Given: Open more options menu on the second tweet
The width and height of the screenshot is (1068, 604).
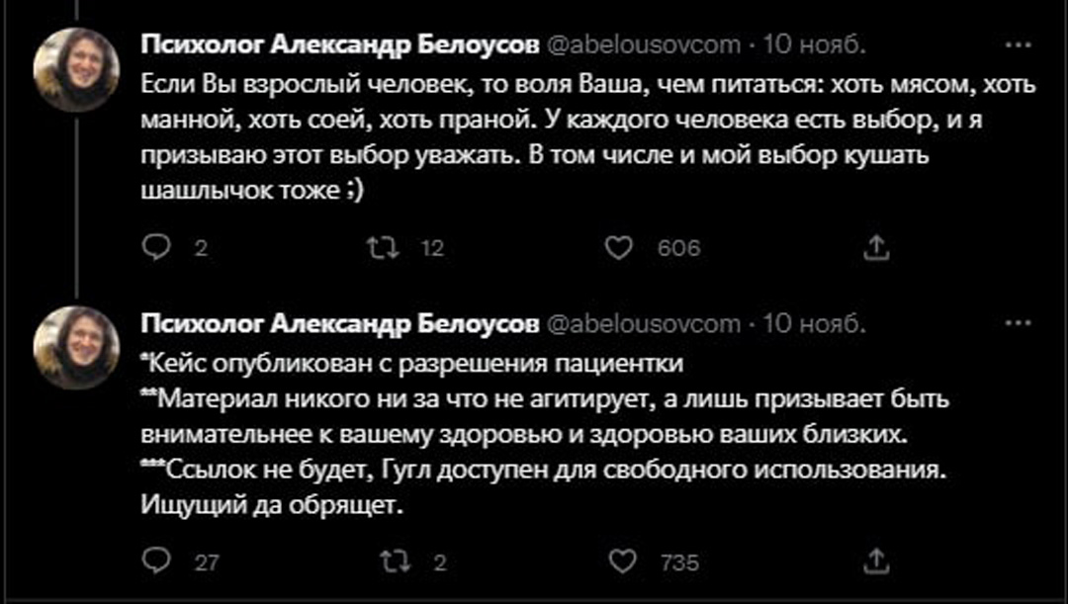Looking at the screenshot, I should coord(1014,323).
